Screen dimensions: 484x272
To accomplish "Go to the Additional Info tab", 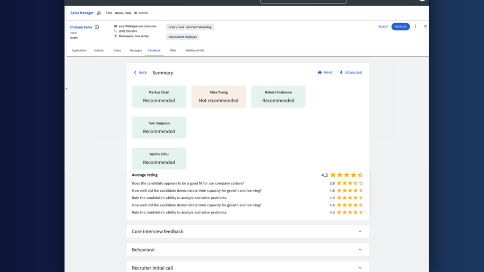I will [195, 51].
